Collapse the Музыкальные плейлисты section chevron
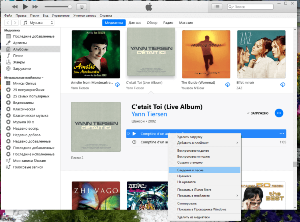The width and height of the screenshot is (300, 222). (x=42, y=77)
